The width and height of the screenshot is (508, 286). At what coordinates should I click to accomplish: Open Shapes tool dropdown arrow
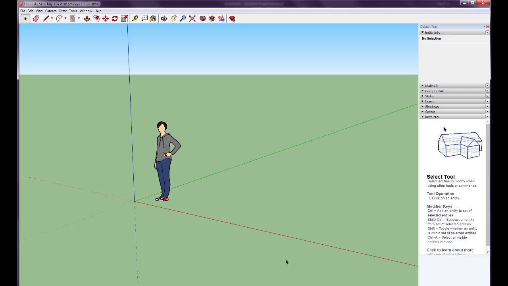point(79,19)
